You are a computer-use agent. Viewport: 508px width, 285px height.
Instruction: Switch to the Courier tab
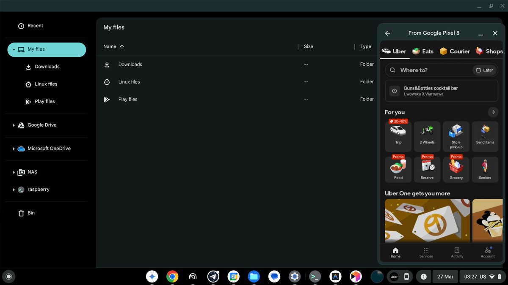[x=455, y=51]
